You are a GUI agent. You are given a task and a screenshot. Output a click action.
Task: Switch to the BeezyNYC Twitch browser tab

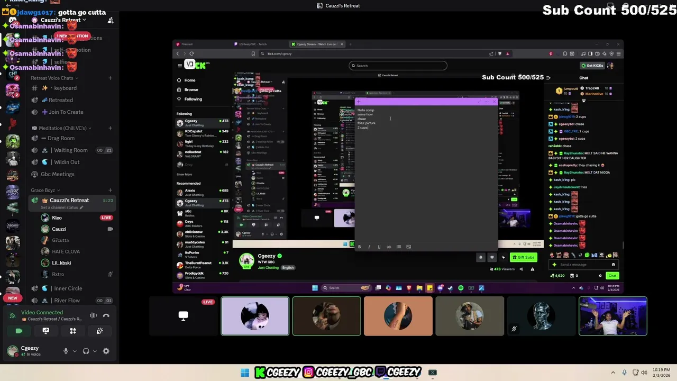(x=260, y=44)
